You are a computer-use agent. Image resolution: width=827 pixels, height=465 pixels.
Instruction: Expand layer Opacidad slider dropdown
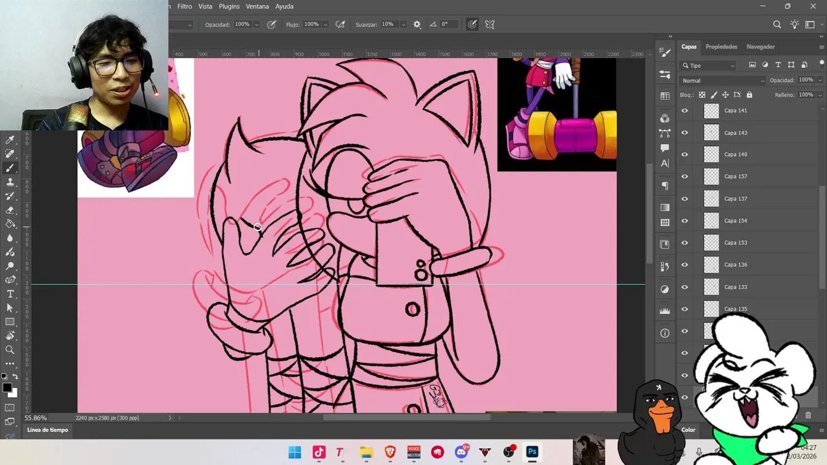(820, 81)
